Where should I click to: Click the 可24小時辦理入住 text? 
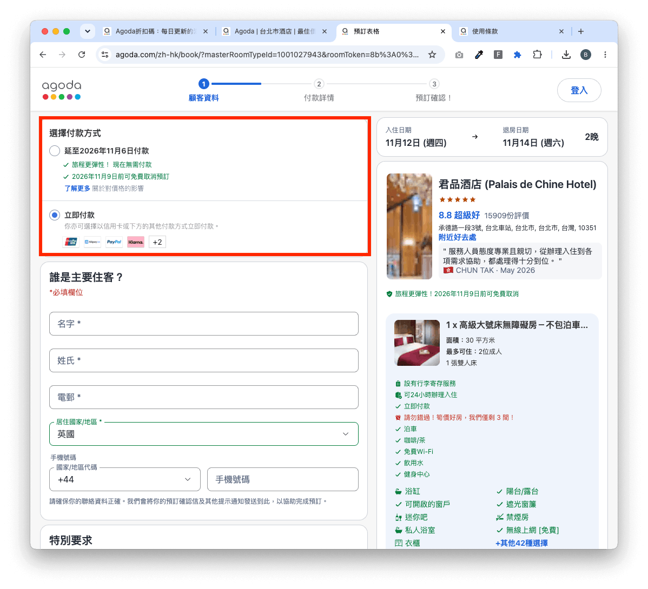pyautogui.click(x=431, y=395)
